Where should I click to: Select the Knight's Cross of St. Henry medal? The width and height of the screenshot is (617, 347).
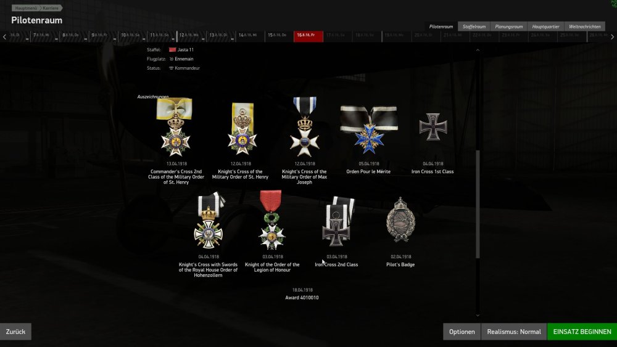click(x=242, y=129)
